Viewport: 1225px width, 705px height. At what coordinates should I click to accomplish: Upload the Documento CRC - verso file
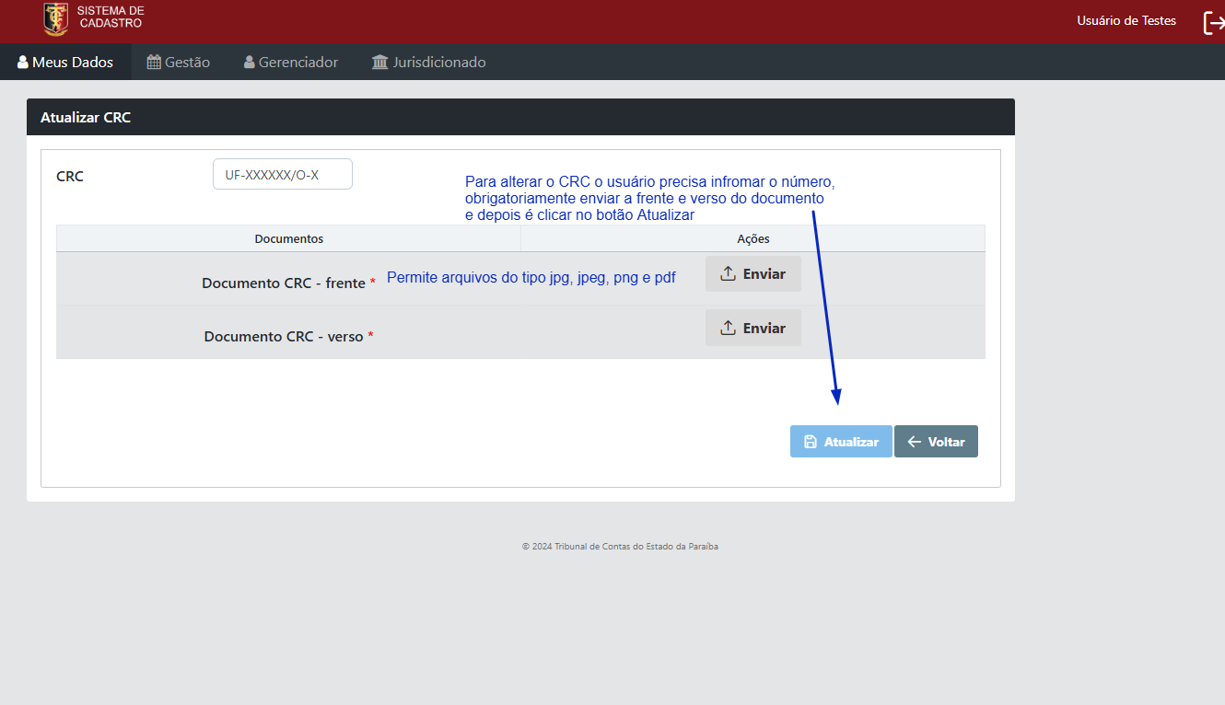[x=753, y=328]
